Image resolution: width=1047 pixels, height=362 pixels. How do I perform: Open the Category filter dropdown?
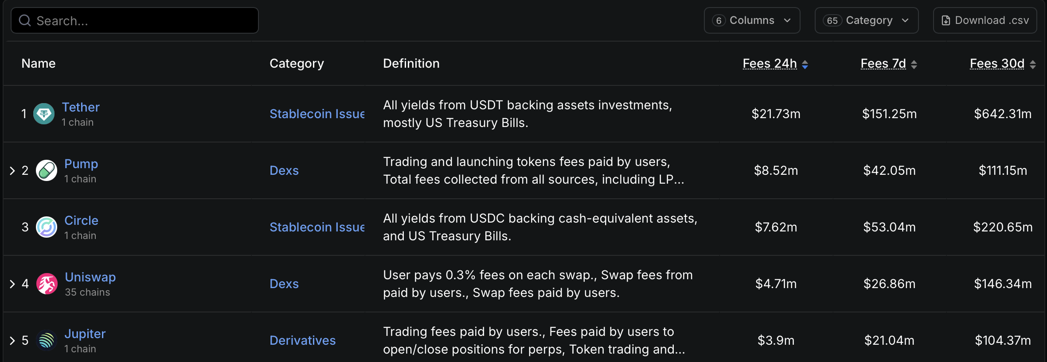tap(866, 20)
